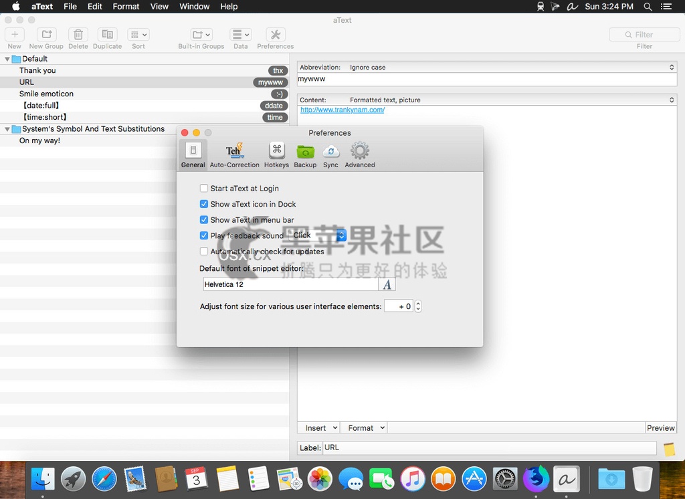Open the File menu
685x499 pixels.
tap(70, 7)
